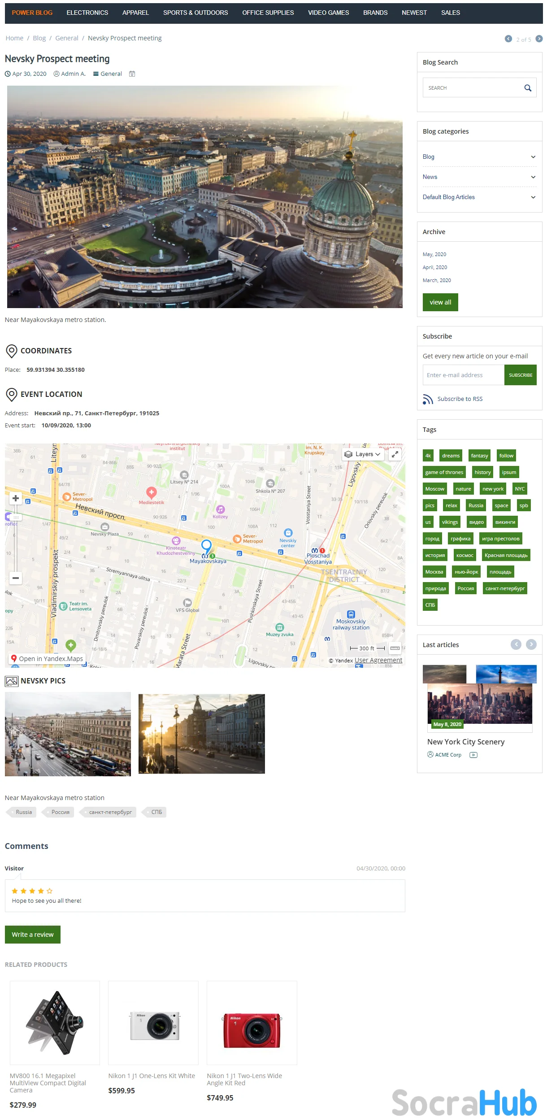The height and width of the screenshot is (1118, 547).
Task: Expand the Default Blog Articles chevron
Action: pos(533,197)
